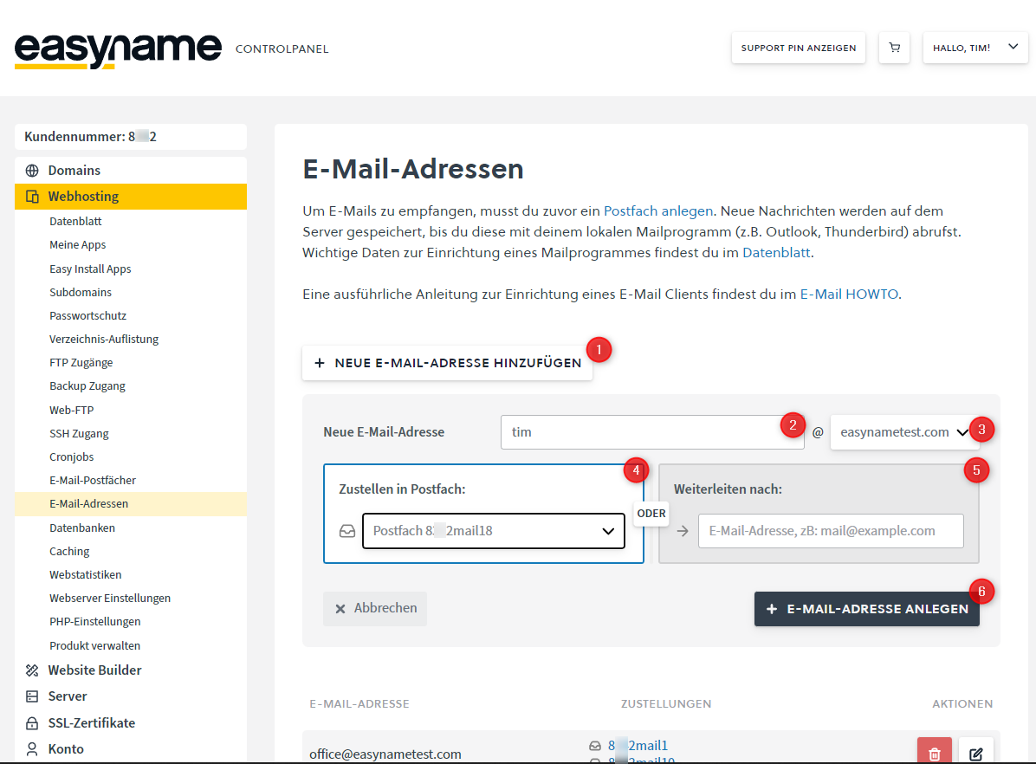Click the Abbrechen cancel button
This screenshot has width=1036, height=764.
375,608
